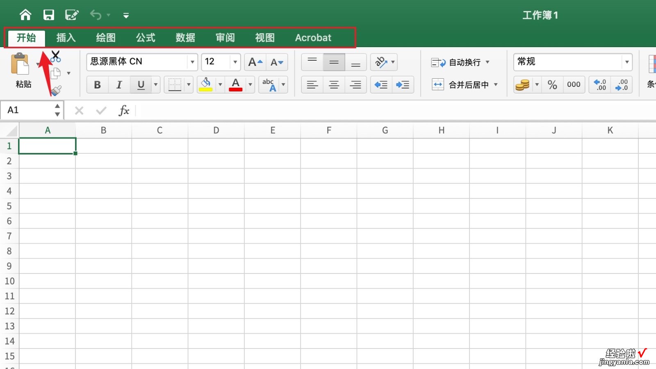Open the customize quick access toolbar menu
This screenshot has width=656, height=369.
[126, 16]
